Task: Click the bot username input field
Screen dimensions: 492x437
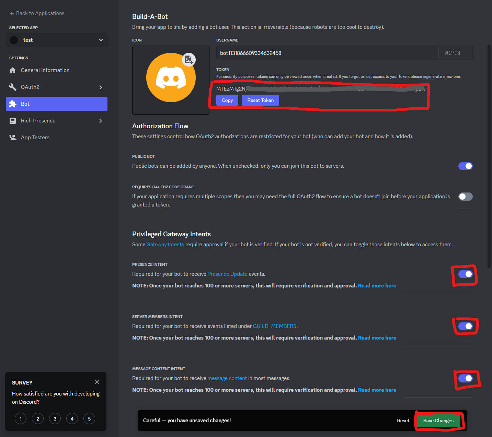Action: point(327,53)
